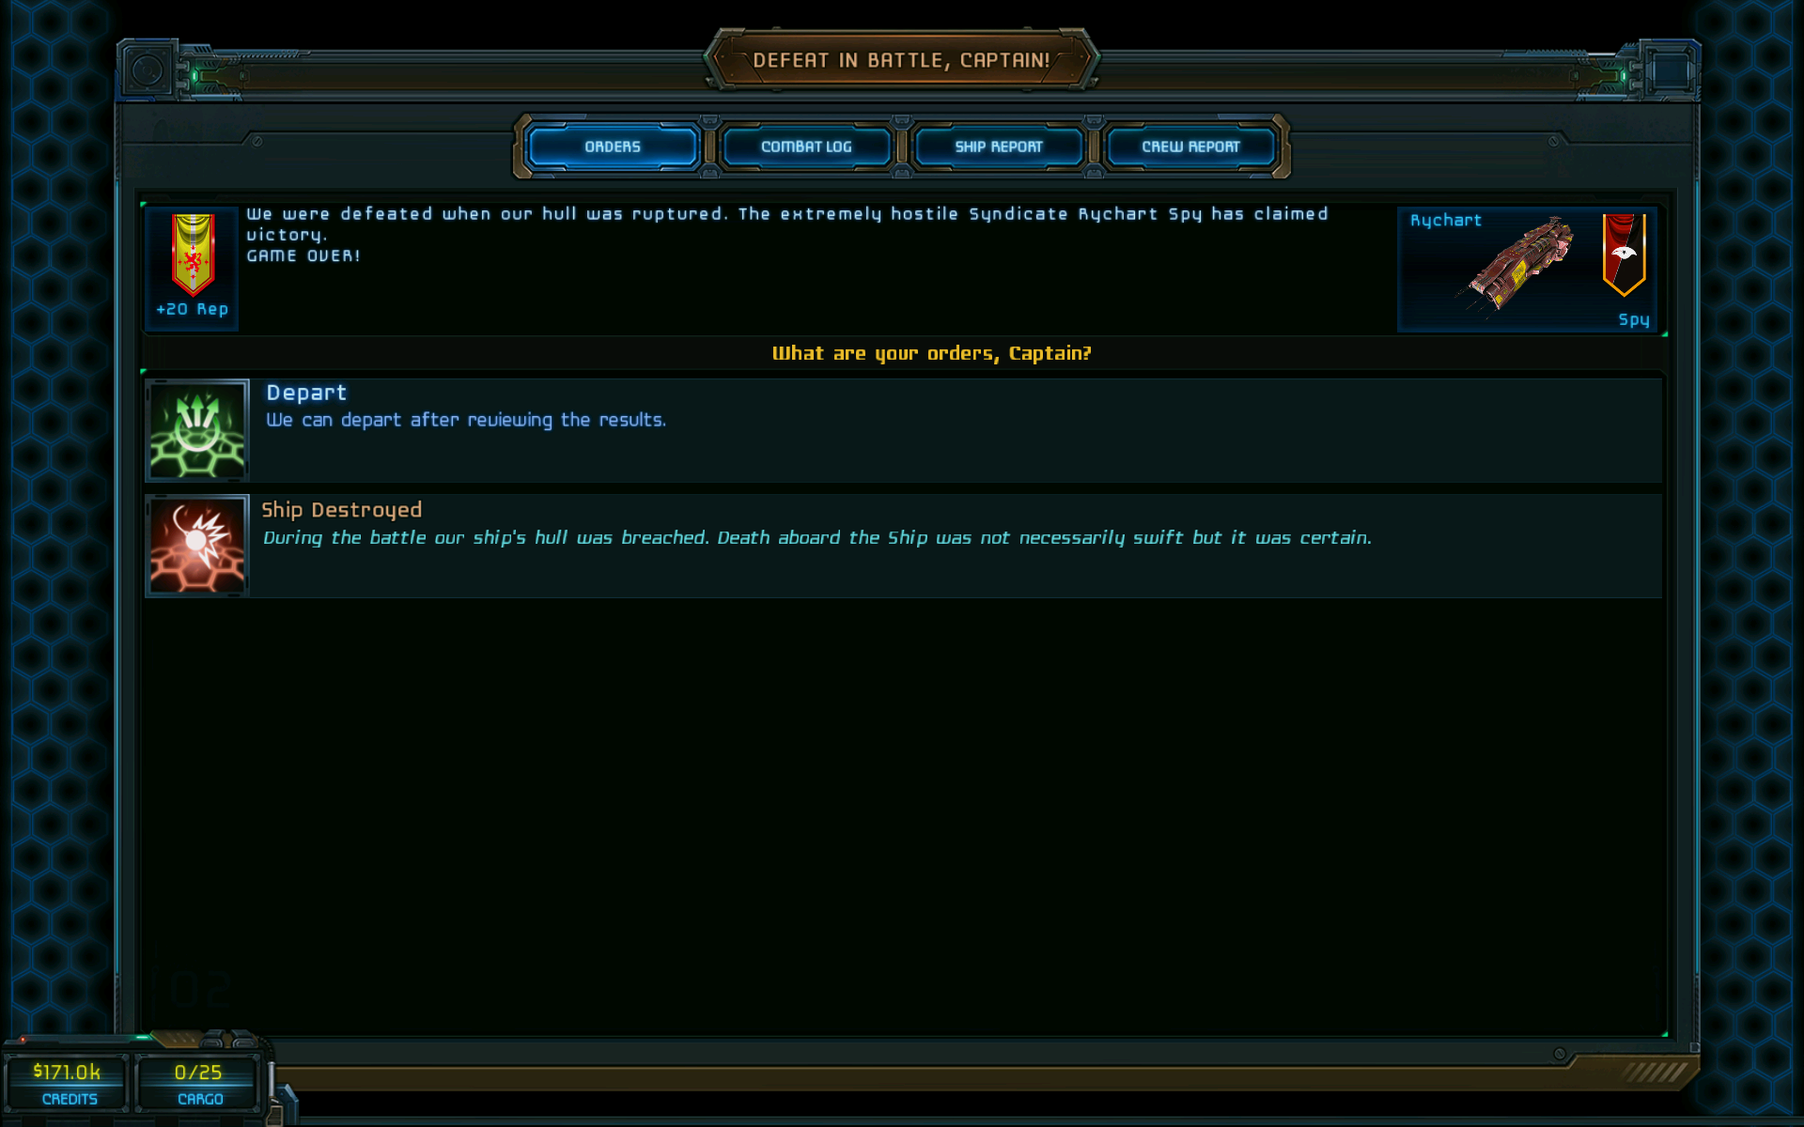Select the red Ship Destroyed icon
The height and width of the screenshot is (1127, 1804).
pyautogui.click(x=197, y=546)
